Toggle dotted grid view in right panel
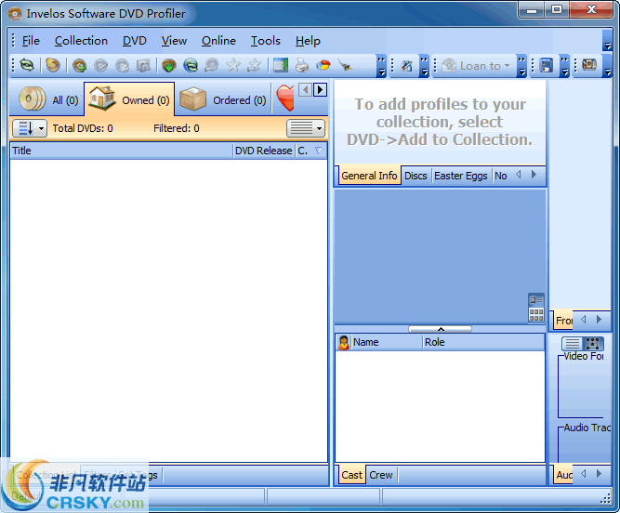 tap(593, 344)
